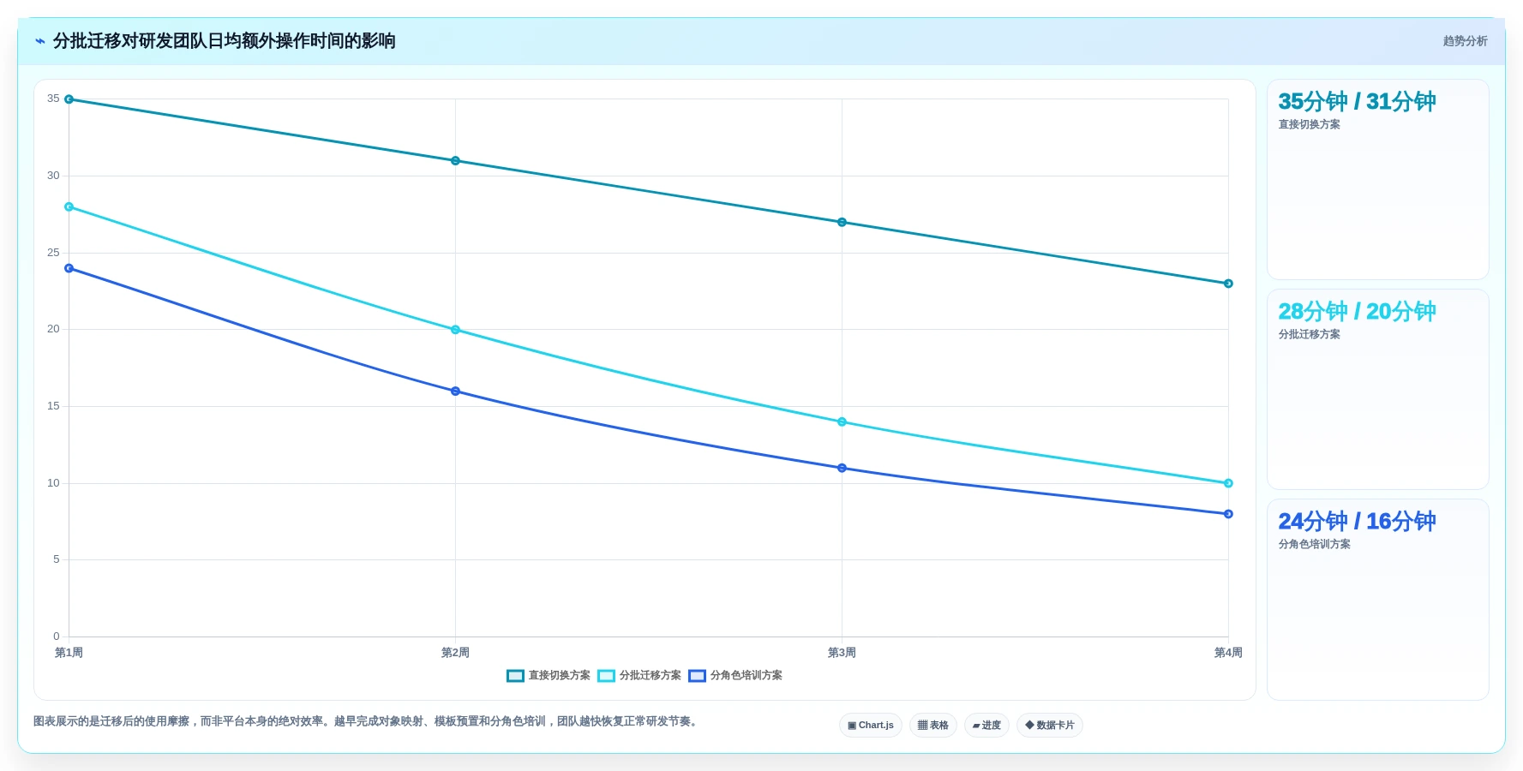
Task: Click the 分角色培训方案 legend label
Action: click(x=746, y=676)
